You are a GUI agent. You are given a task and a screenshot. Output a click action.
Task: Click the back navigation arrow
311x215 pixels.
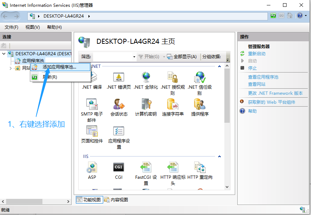tap(5, 17)
